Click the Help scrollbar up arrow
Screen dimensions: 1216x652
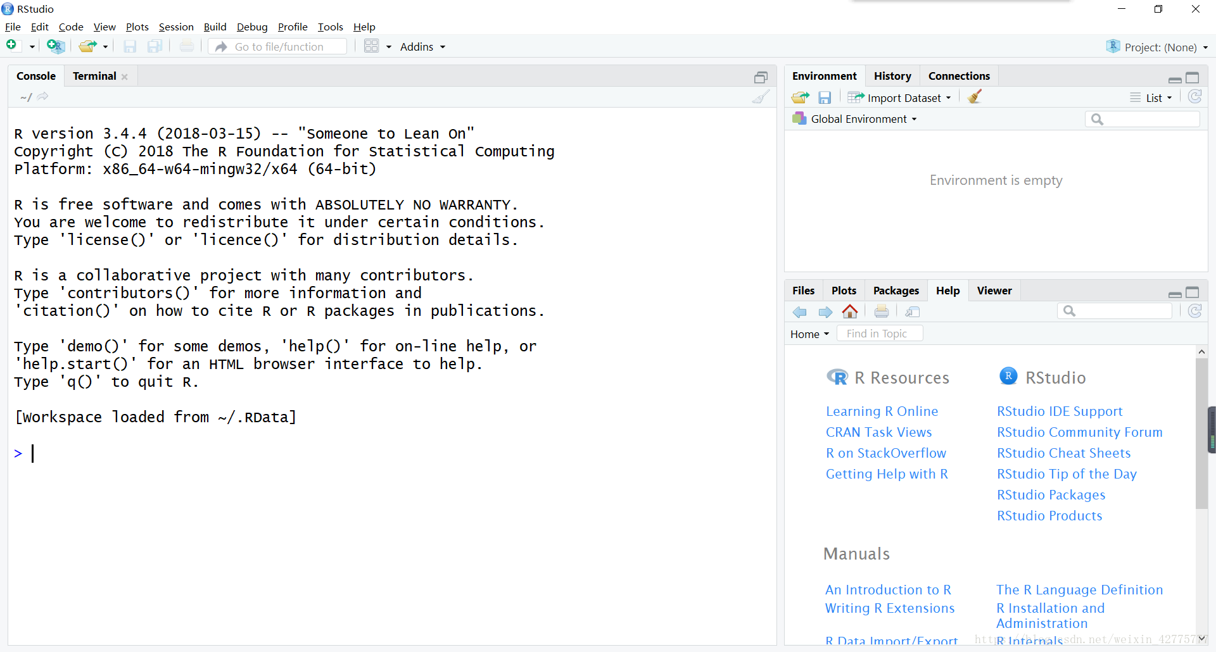click(1201, 352)
